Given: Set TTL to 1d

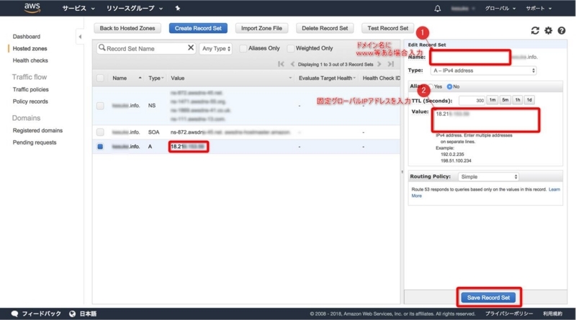Looking at the screenshot, I should pos(529,100).
